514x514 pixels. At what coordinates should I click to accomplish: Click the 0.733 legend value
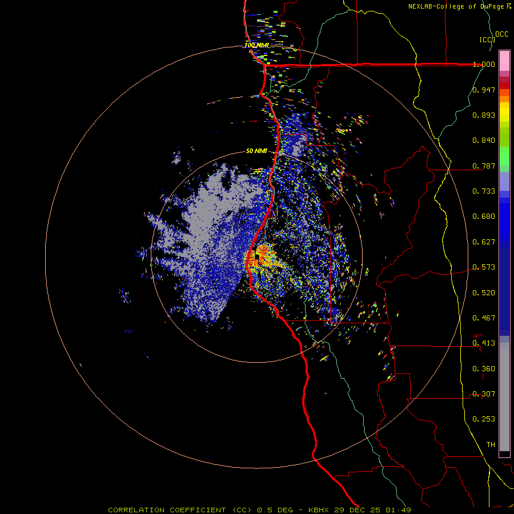484,191
